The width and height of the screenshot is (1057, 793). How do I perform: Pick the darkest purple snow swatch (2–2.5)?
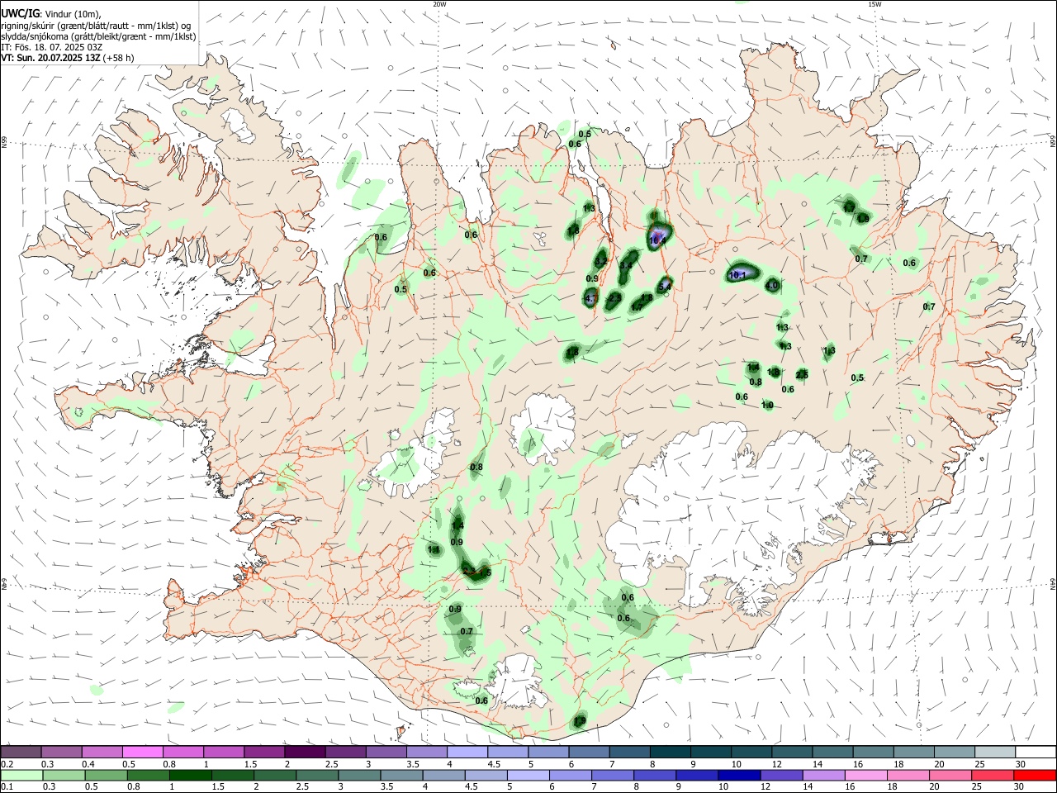305,753
